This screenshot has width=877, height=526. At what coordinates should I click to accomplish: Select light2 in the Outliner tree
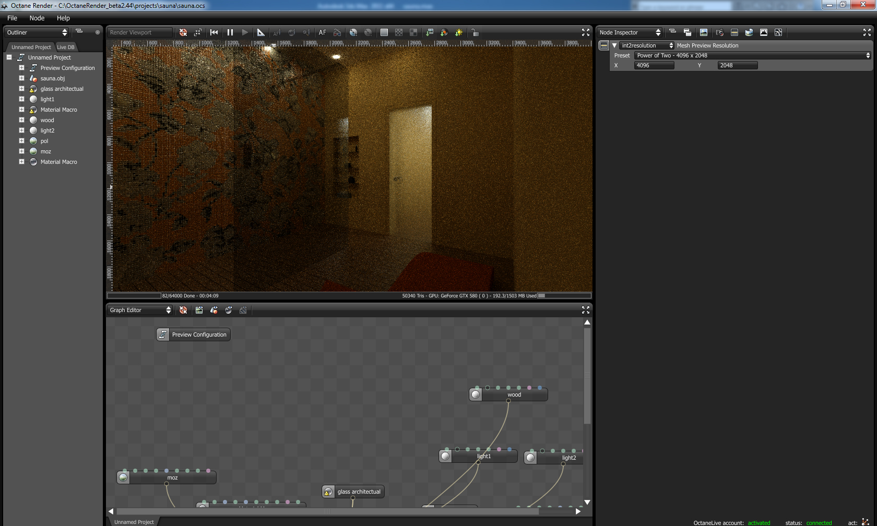click(x=48, y=130)
